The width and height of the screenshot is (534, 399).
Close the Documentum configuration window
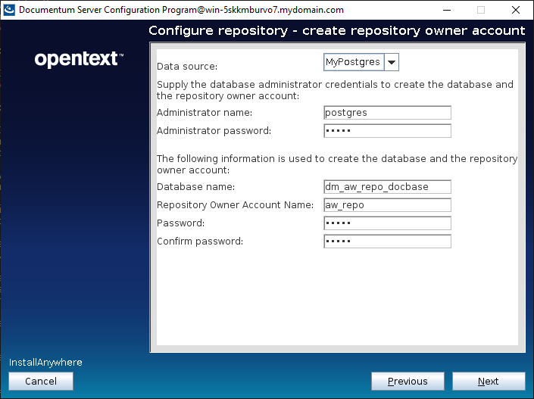pyautogui.click(x=516, y=10)
